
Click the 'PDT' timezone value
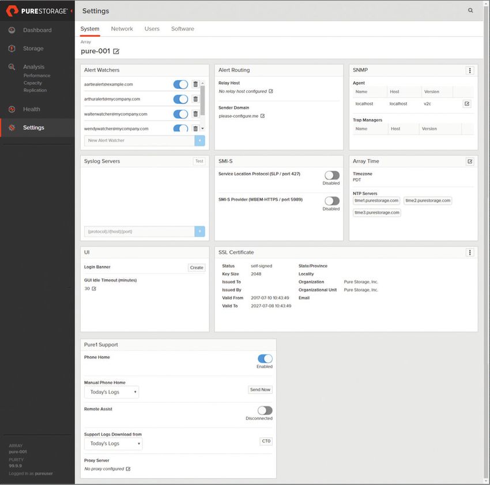click(x=357, y=180)
